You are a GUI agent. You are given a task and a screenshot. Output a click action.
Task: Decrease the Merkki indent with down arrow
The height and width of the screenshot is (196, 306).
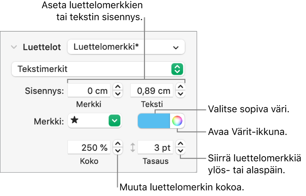click(117, 94)
